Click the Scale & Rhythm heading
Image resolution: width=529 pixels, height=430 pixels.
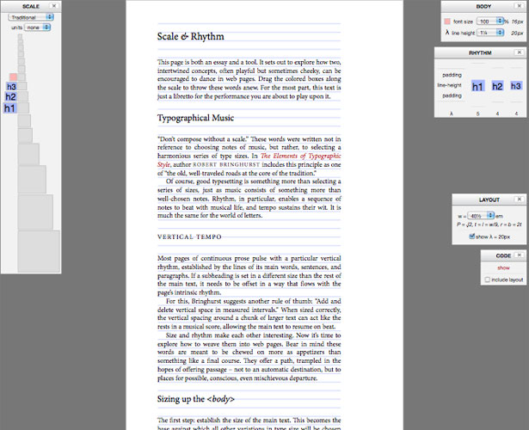pos(191,36)
